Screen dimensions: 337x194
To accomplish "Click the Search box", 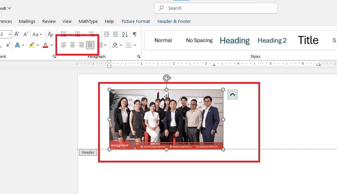I will tap(216, 8).
